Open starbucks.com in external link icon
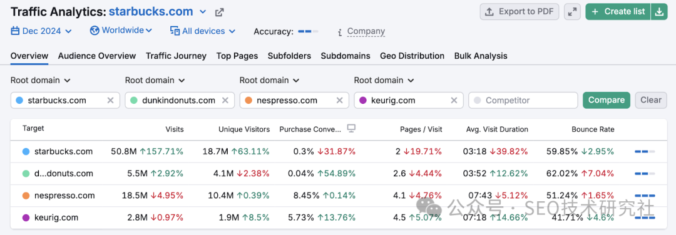 point(220,12)
